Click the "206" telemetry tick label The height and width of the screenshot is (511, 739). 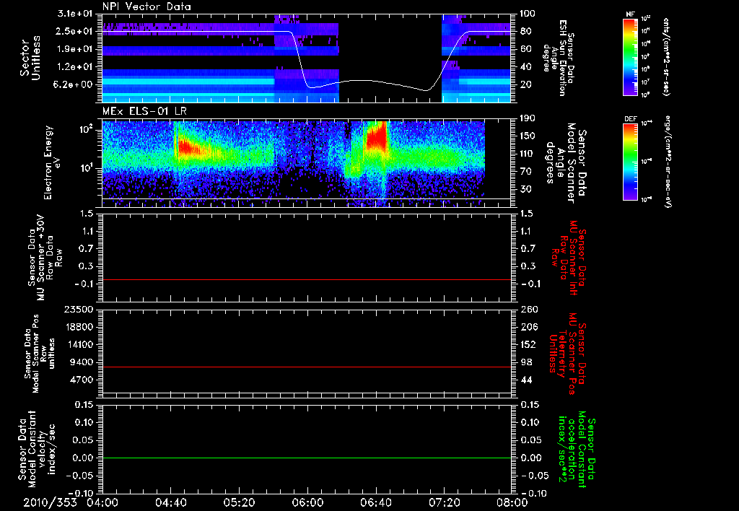(528, 327)
